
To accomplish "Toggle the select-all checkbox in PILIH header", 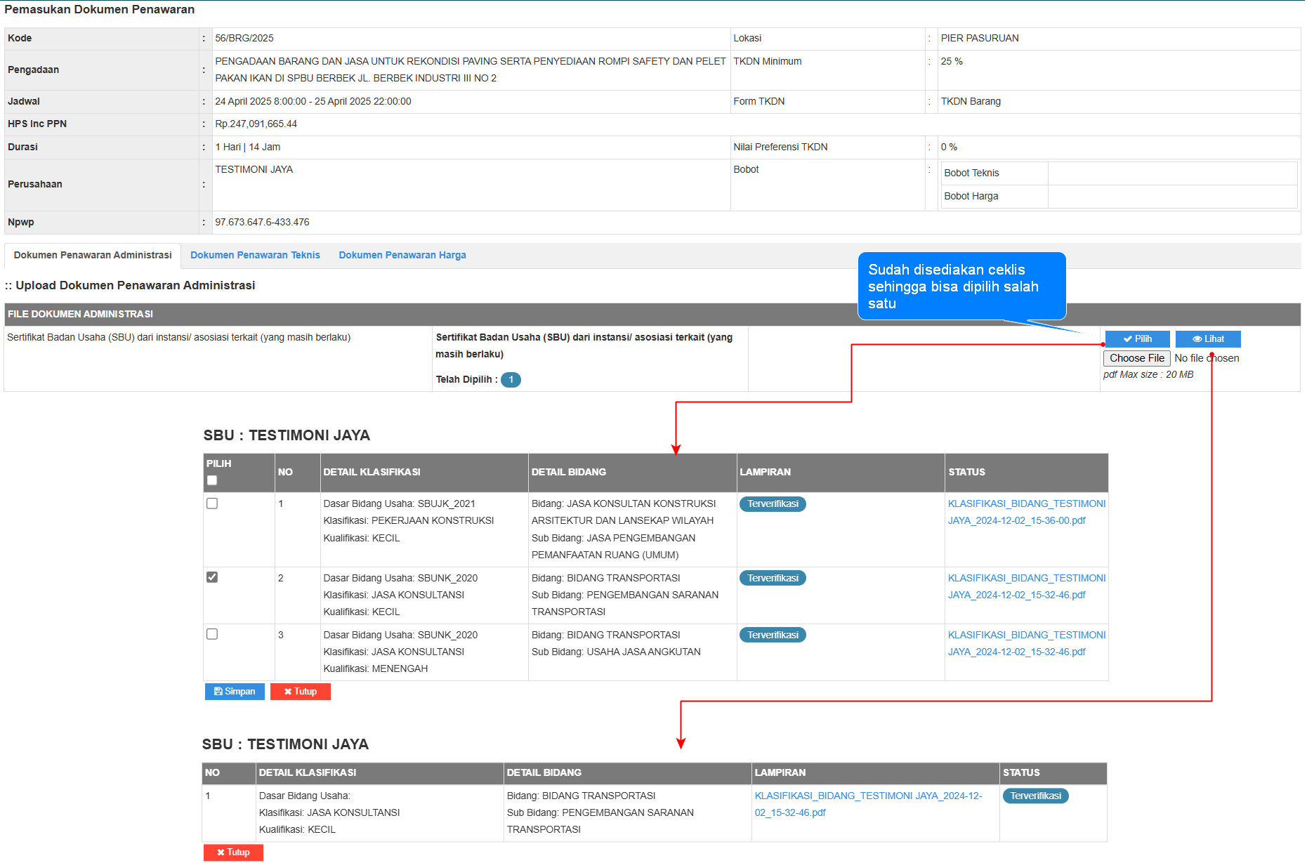I will click(x=212, y=480).
